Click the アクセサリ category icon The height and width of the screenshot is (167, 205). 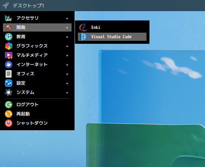point(9,18)
